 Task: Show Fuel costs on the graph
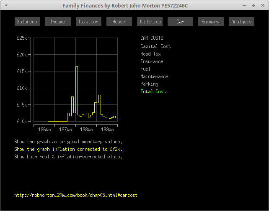click(x=145, y=69)
